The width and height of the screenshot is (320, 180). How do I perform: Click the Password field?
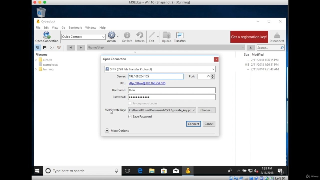[172, 97]
